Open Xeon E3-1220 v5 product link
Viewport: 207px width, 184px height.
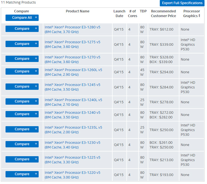pyautogui.click(x=72, y=175)
